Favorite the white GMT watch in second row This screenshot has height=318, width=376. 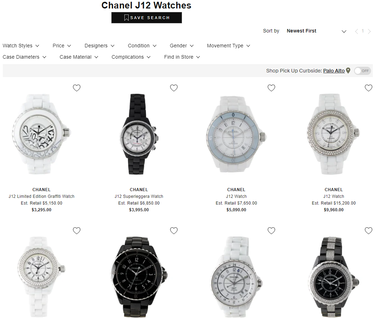click(271, 231)
